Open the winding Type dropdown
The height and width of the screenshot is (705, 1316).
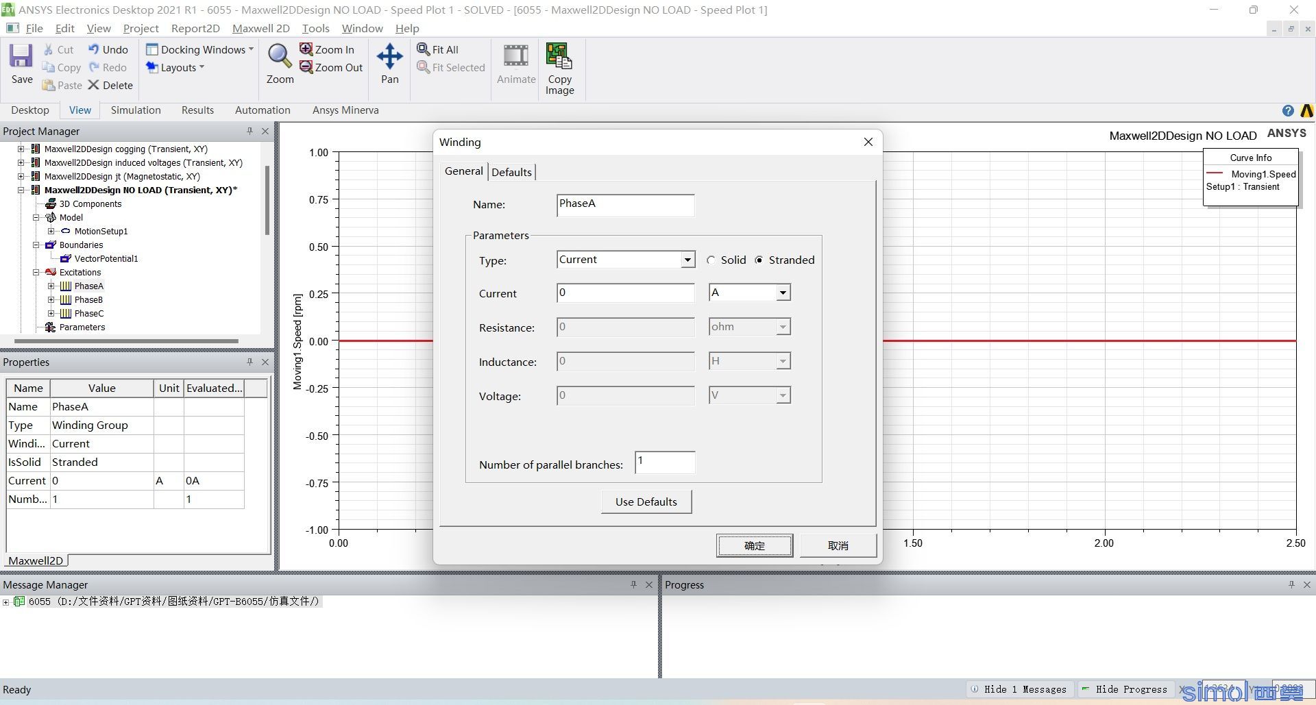pos(687,260)
